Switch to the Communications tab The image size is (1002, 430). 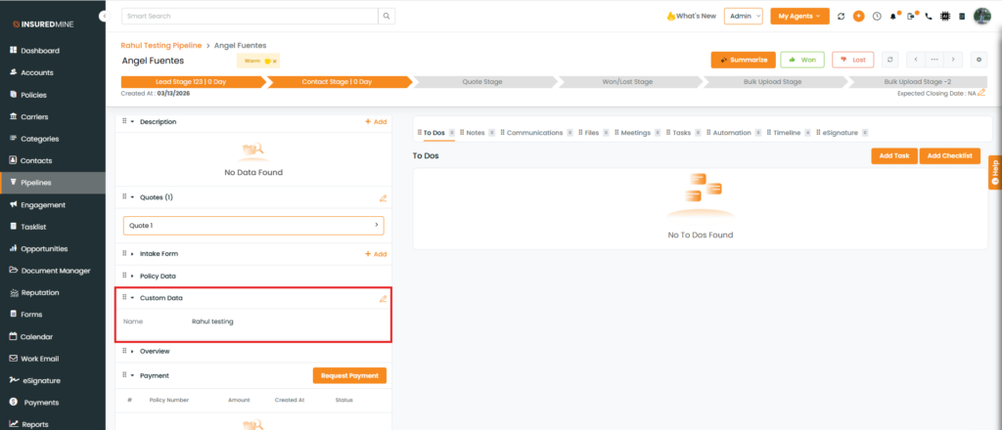tap(533, 132)
